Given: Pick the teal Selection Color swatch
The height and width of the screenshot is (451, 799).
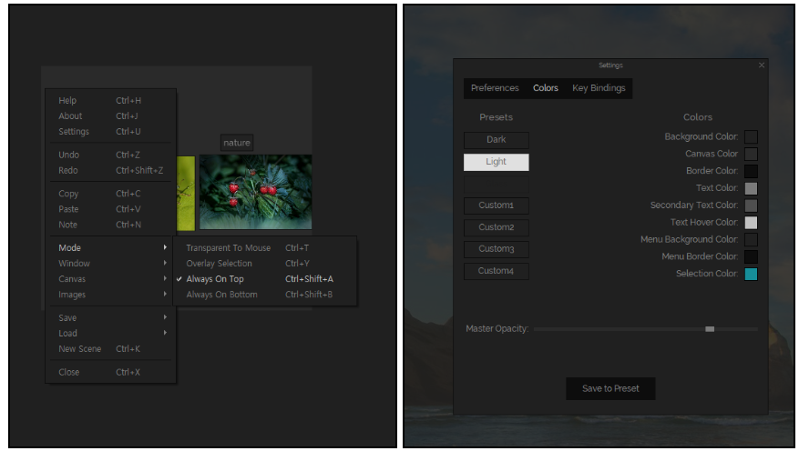Looking at the screenshot, I should coord(751,274).
